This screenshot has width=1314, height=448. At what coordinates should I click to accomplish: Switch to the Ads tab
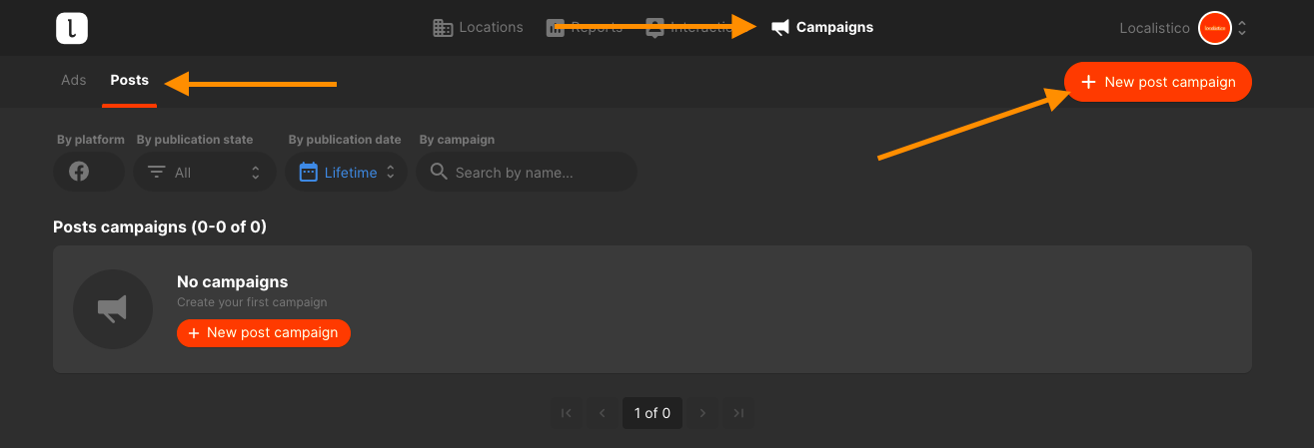click(x=74, y=80)
